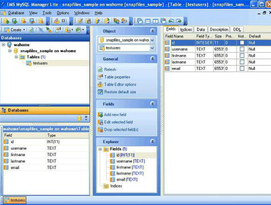The height and width of the screenshot is (205, 271).
Task: Open the testusers table dropdown in the Object panel
Action: tap(152, 48)
